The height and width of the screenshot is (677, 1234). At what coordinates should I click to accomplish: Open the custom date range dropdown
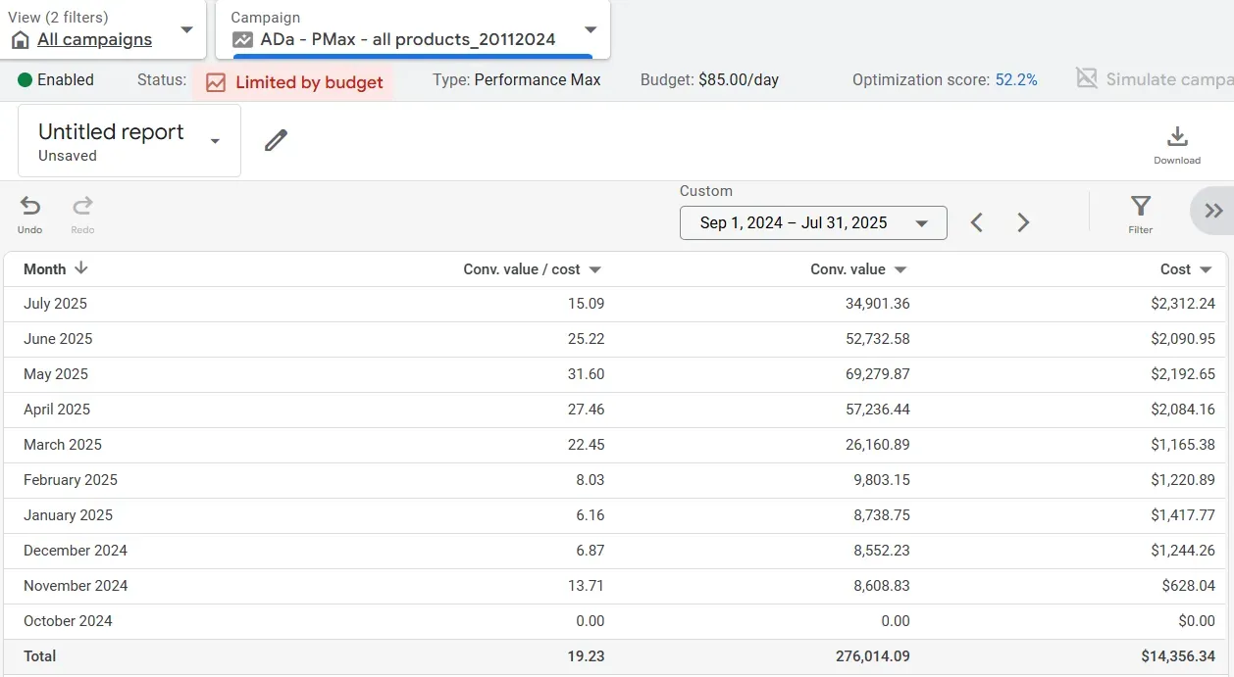920,222
